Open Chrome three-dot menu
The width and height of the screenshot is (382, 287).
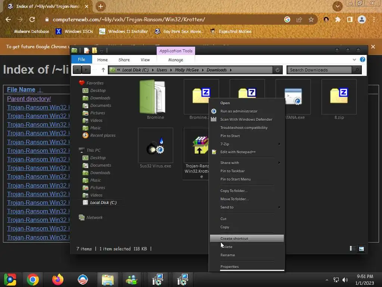(x=374, y=19)
